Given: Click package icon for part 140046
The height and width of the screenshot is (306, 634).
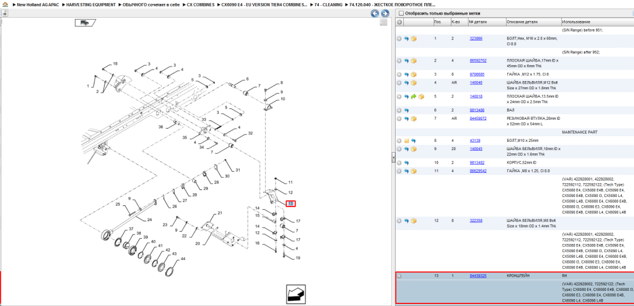Looking at the screenshot, I should (x=413, y=83).
